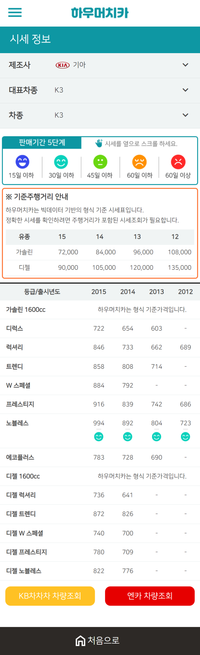The image size is (200, 655).
Task: Open the hamburger menu
Action: coord(15,12)
